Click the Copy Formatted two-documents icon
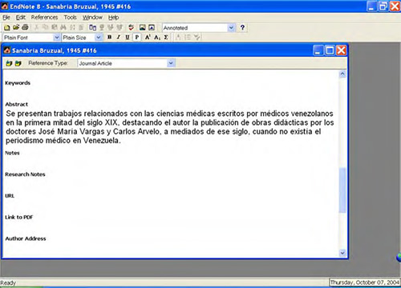Screen dimensions: 401x288 pos(92,27)
